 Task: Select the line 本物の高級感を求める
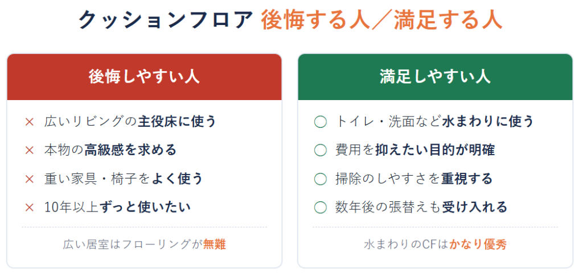(110, 150)
